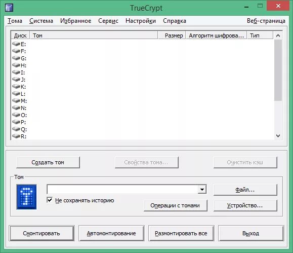Close the TrueCrypt window

click(278, 6)
